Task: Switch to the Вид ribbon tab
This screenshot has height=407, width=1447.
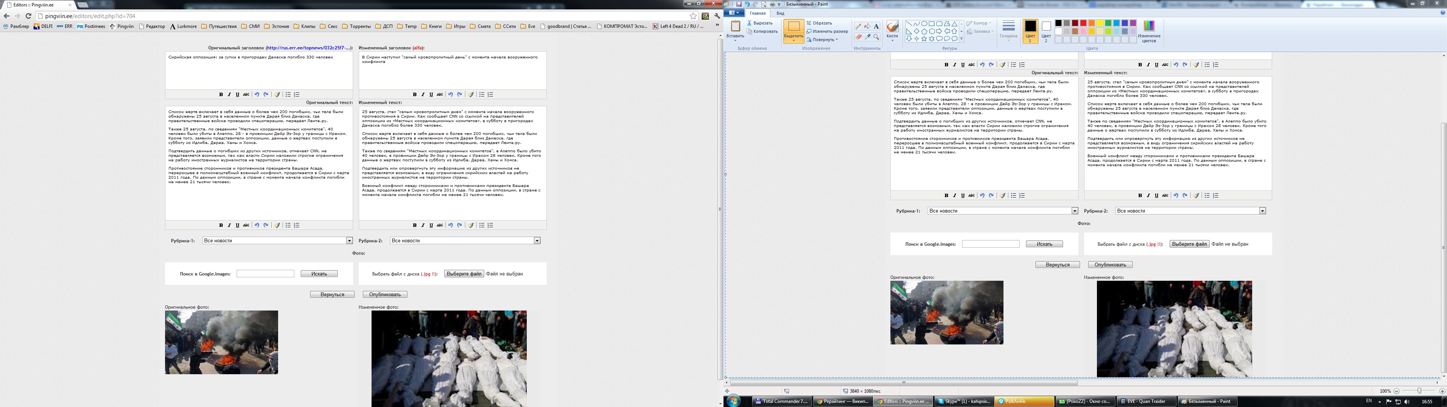Action: tap(780, 13)
